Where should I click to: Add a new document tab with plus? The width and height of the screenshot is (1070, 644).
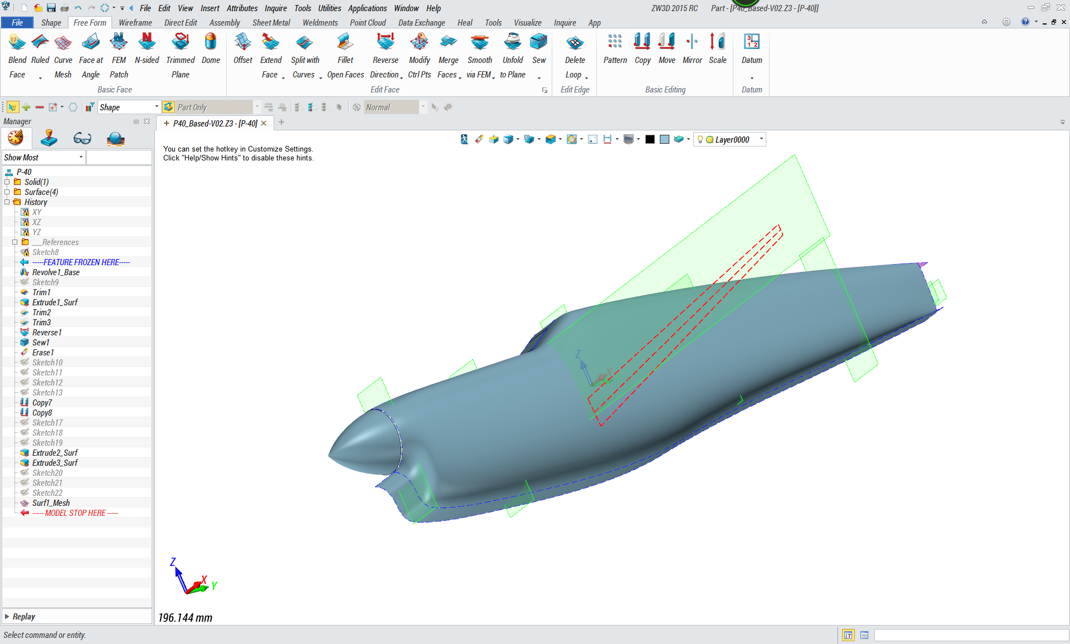281,123
